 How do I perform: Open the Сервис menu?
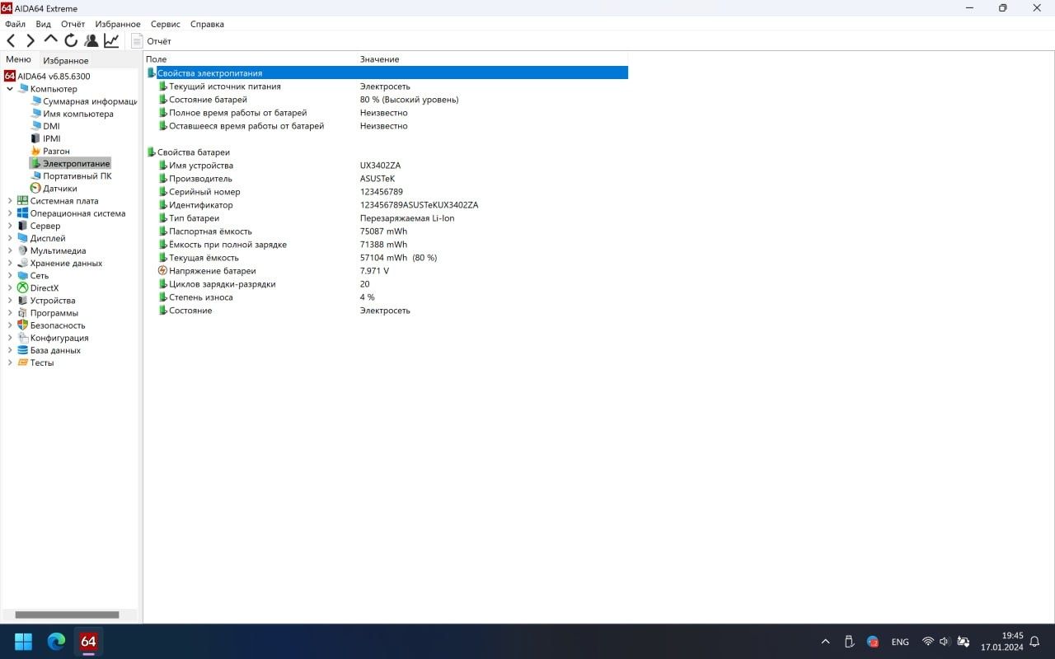pyautogui.click(x=165, y=24)
